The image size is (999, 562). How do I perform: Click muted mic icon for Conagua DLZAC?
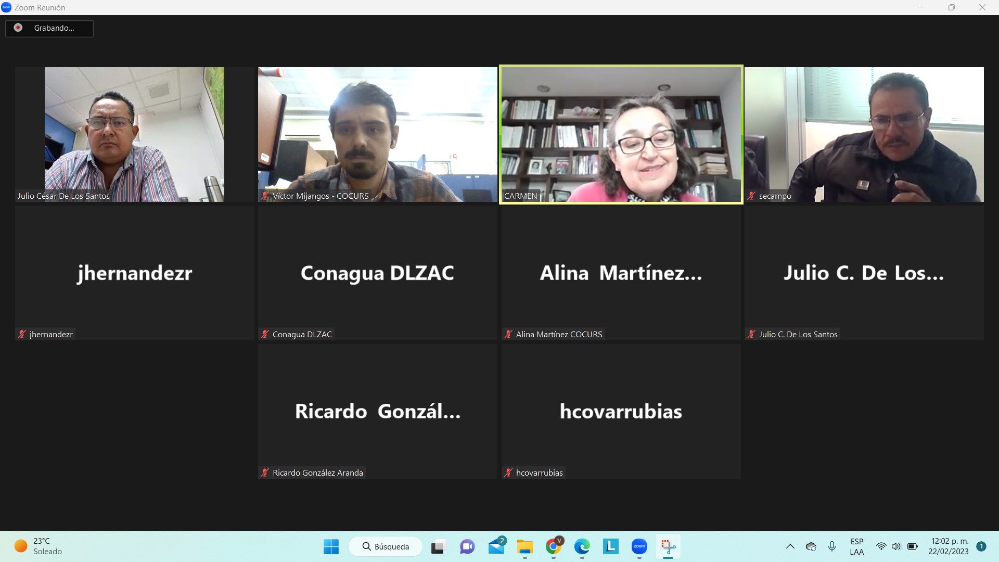click(265, 335)
